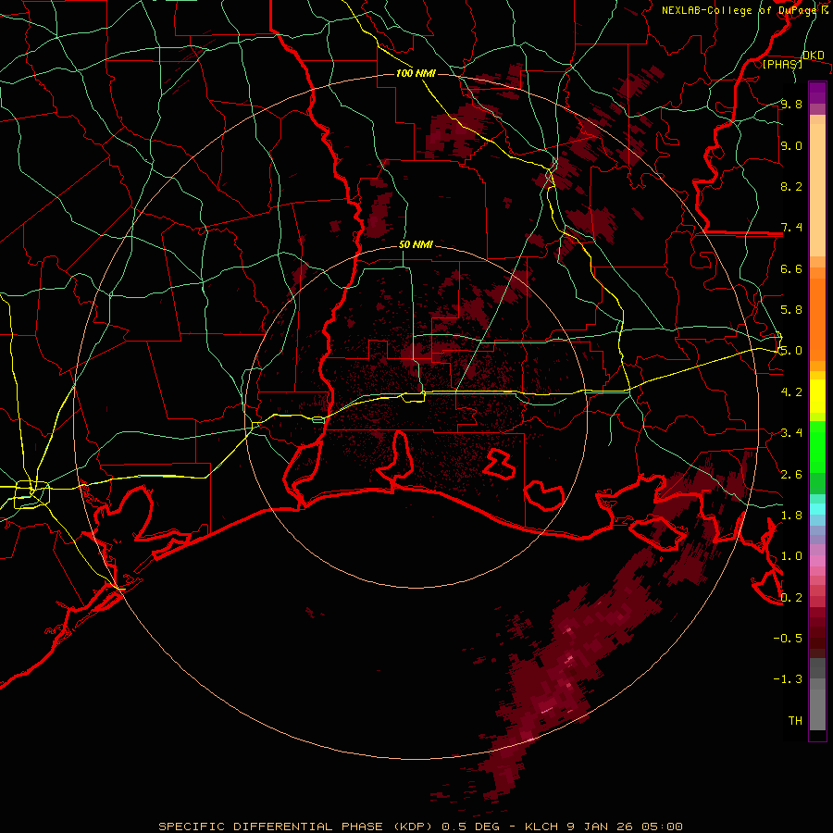Pick the pink band of the color scale
The width and height of the screenshot is (833, 833).
817,561
